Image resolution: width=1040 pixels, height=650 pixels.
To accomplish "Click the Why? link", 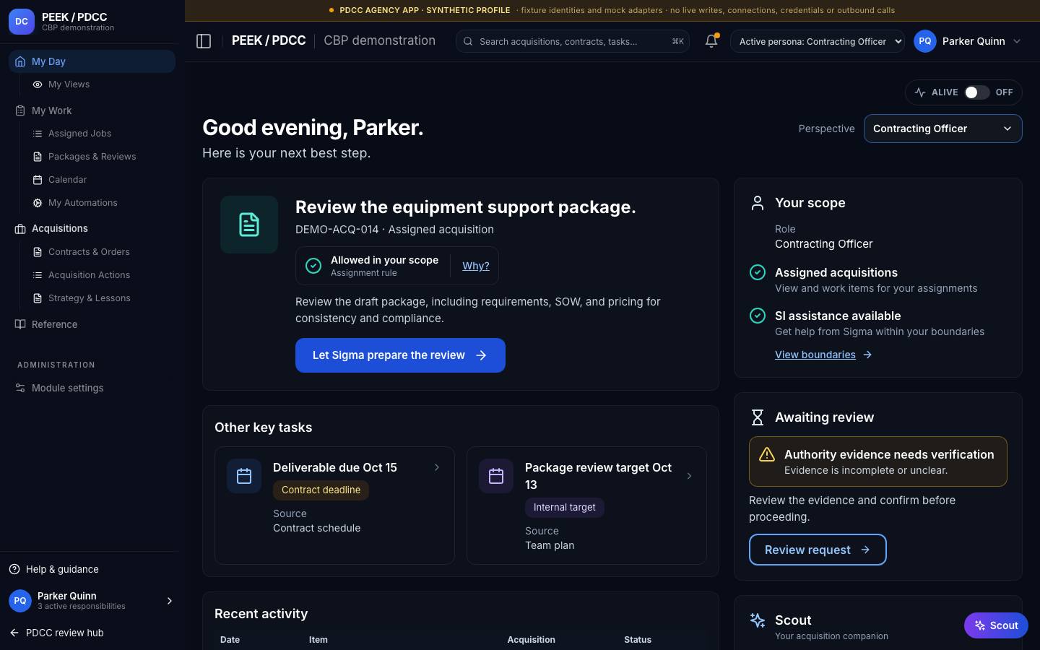I will coord(476,266).
